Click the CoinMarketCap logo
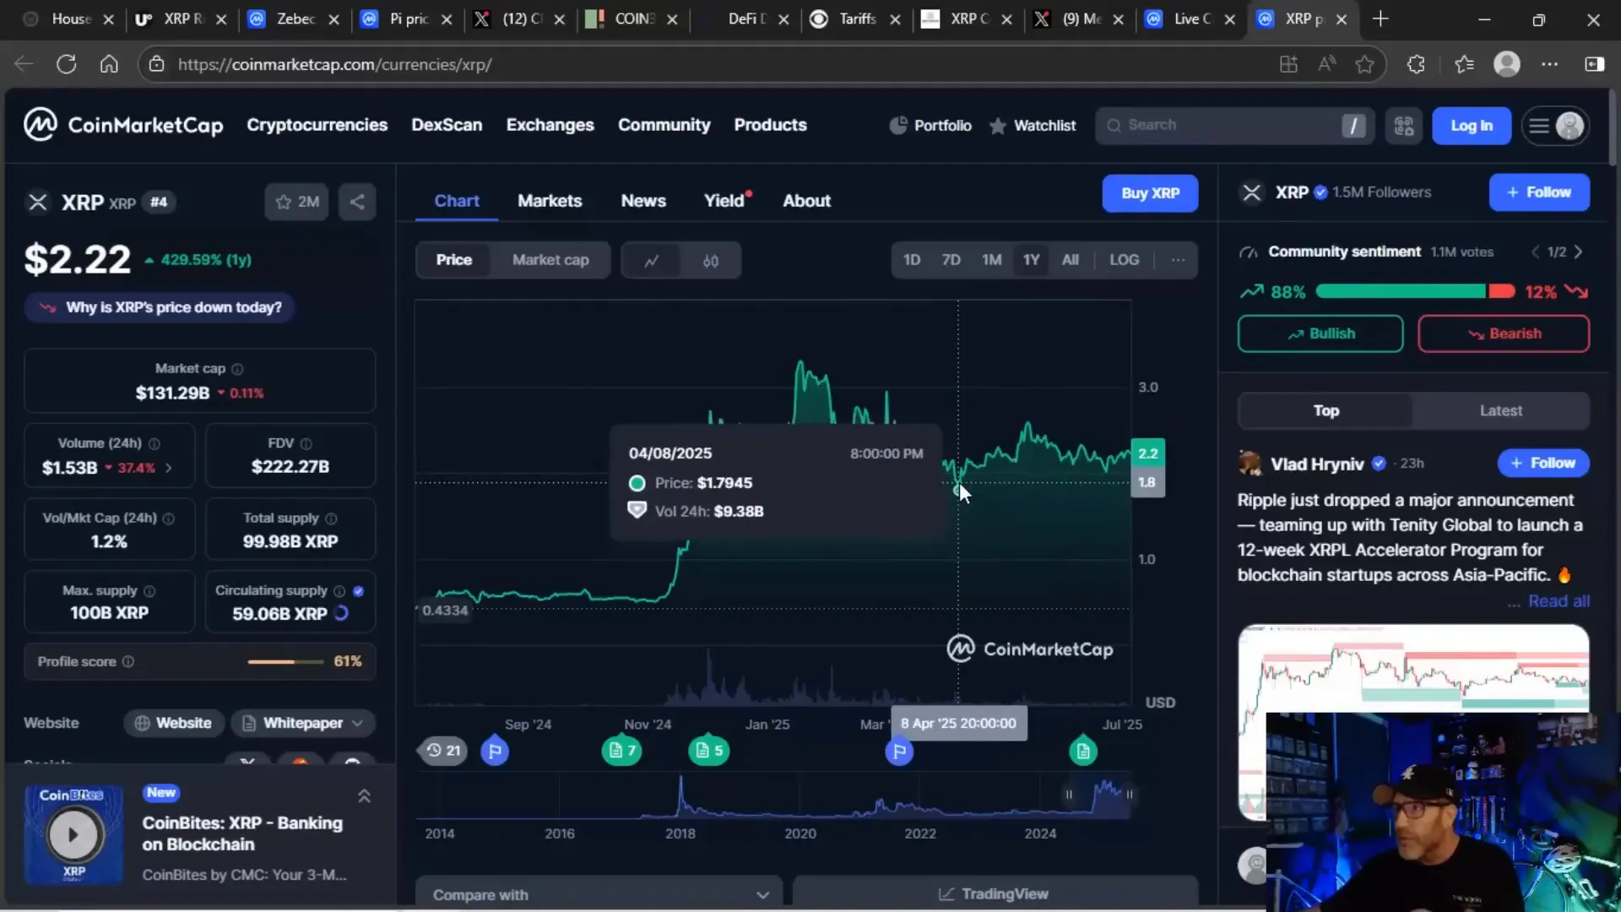1621x912 pixels. coord(123,125)
